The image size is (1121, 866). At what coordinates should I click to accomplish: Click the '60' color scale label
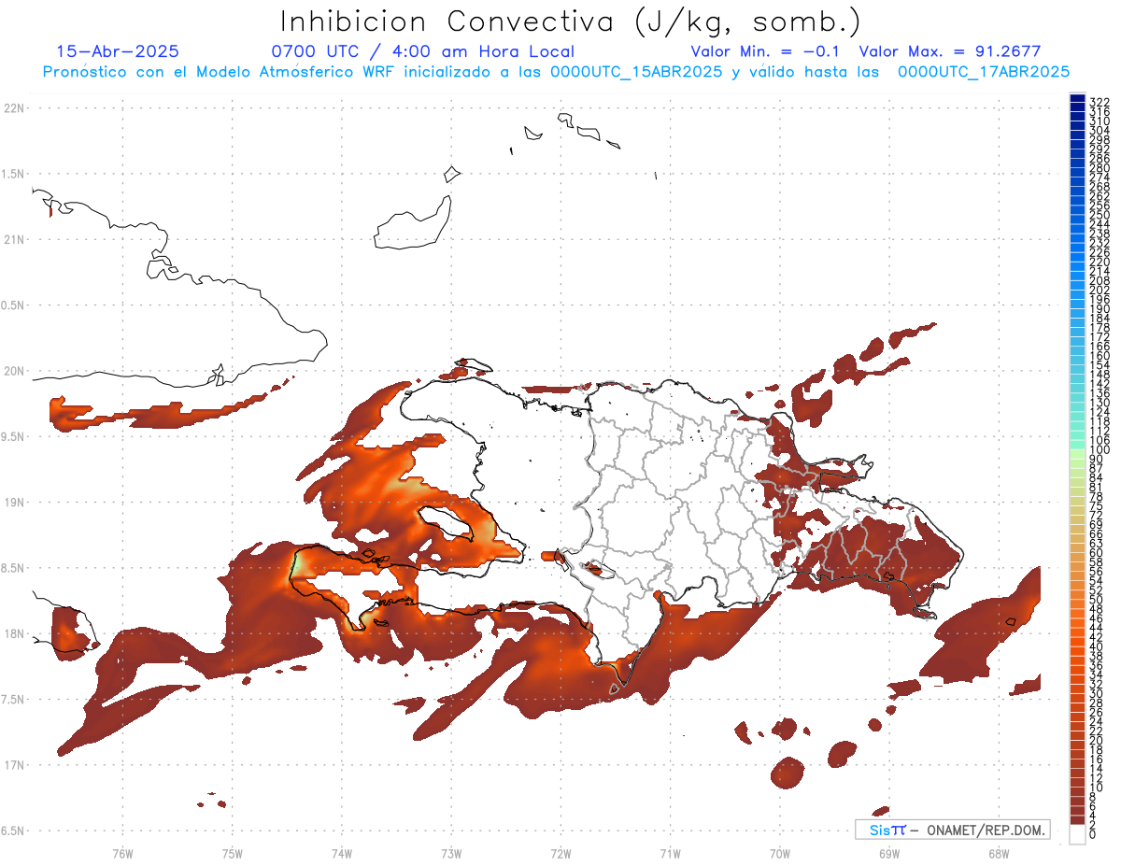pos(1096,552)
